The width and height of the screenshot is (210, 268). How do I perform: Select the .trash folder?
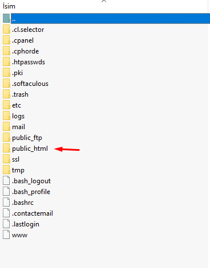click(x=20, y=94)
